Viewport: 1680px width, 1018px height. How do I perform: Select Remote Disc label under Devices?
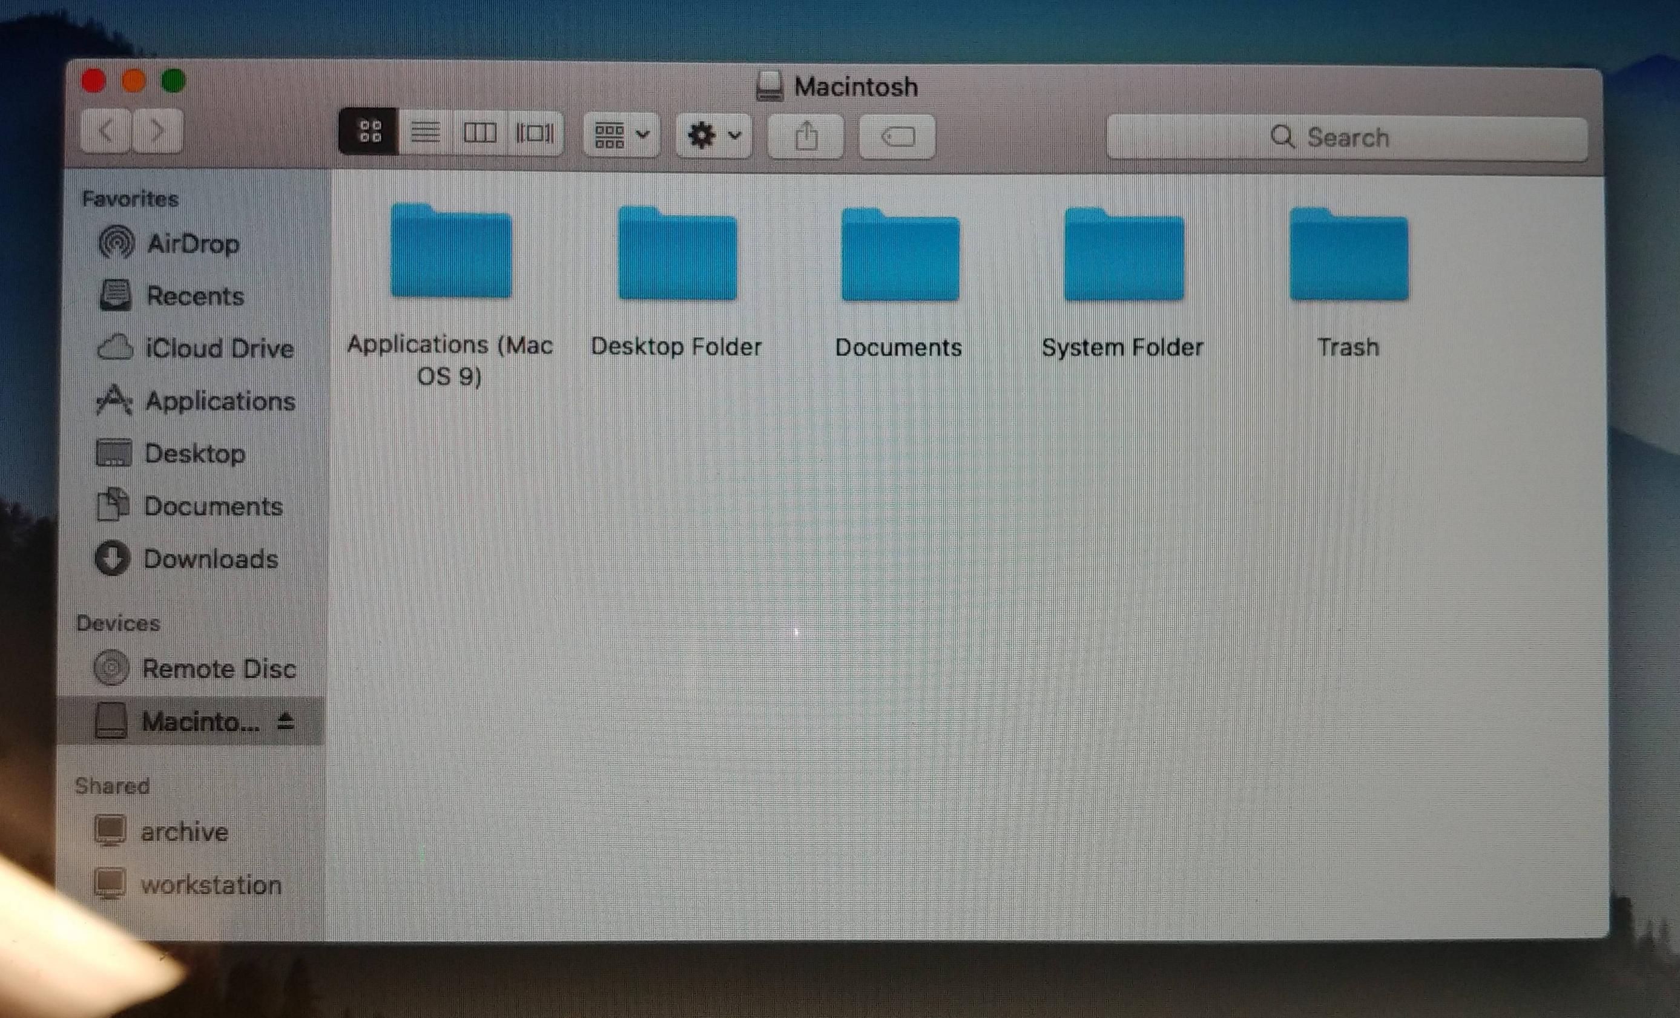220,669
